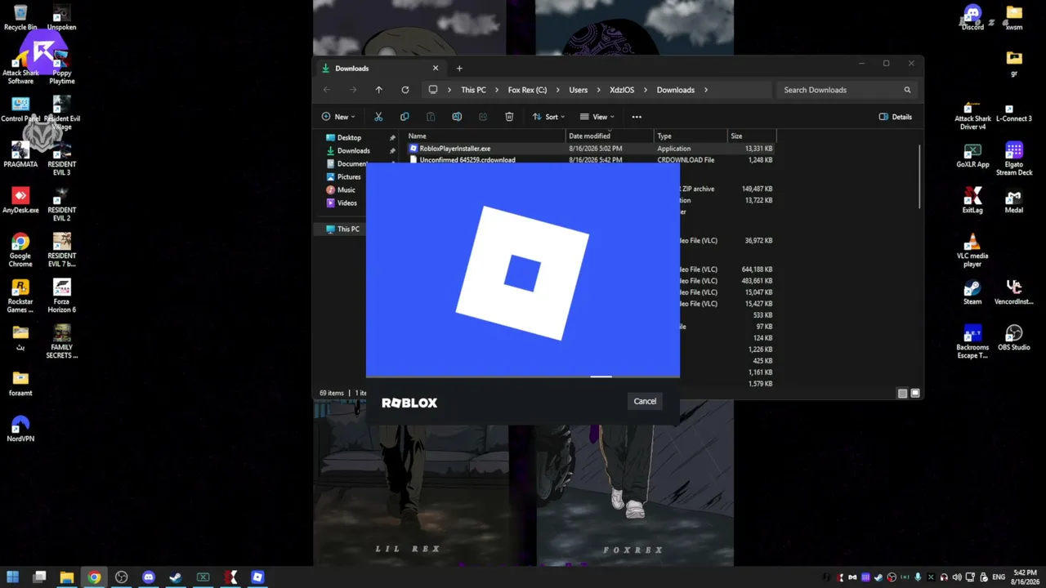Refresh the Downloads folder view
Image resolution: width=1046 pixels, height=588 pixels.
(405, 90)
